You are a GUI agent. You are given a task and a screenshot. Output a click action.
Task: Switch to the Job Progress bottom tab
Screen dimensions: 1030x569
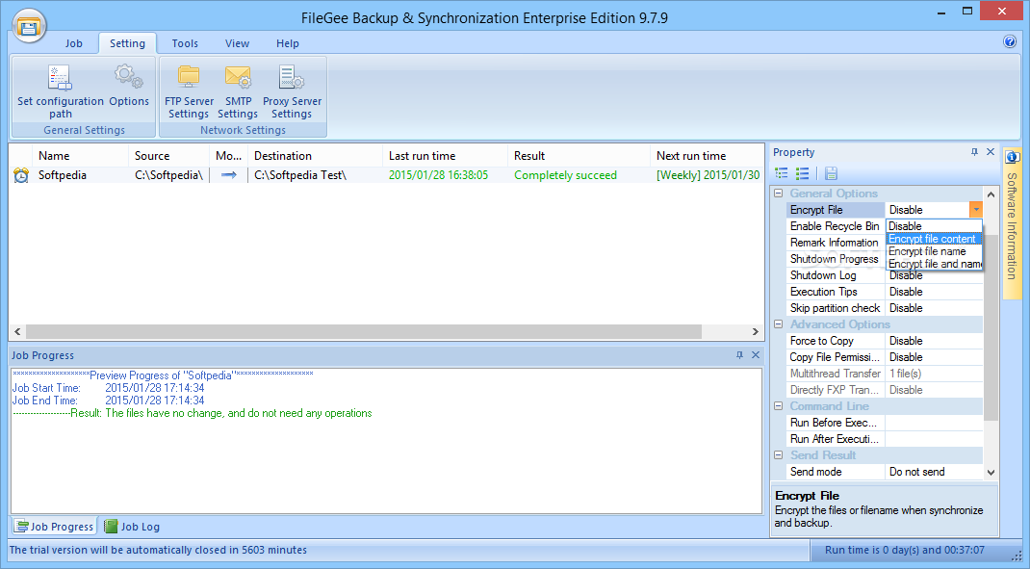point(55,527)
